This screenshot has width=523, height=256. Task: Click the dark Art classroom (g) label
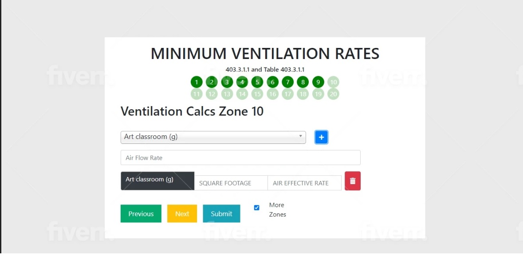click(x=157, y=181)
